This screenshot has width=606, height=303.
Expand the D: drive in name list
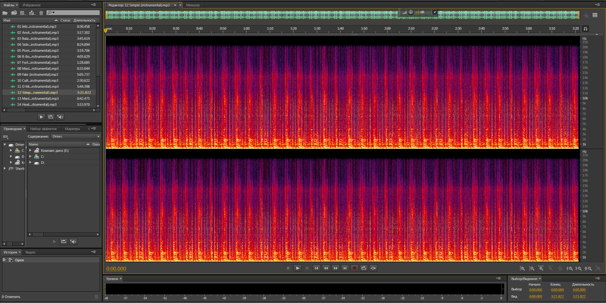point(30,163)
